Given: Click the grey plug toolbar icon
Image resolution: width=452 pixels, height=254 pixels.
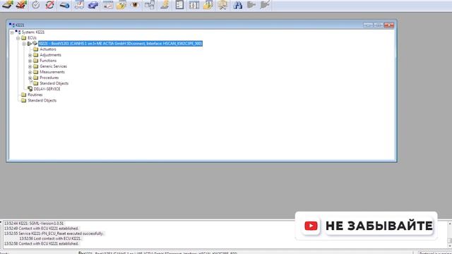Looking at the screenshot, I should click(x=251, y=5).
